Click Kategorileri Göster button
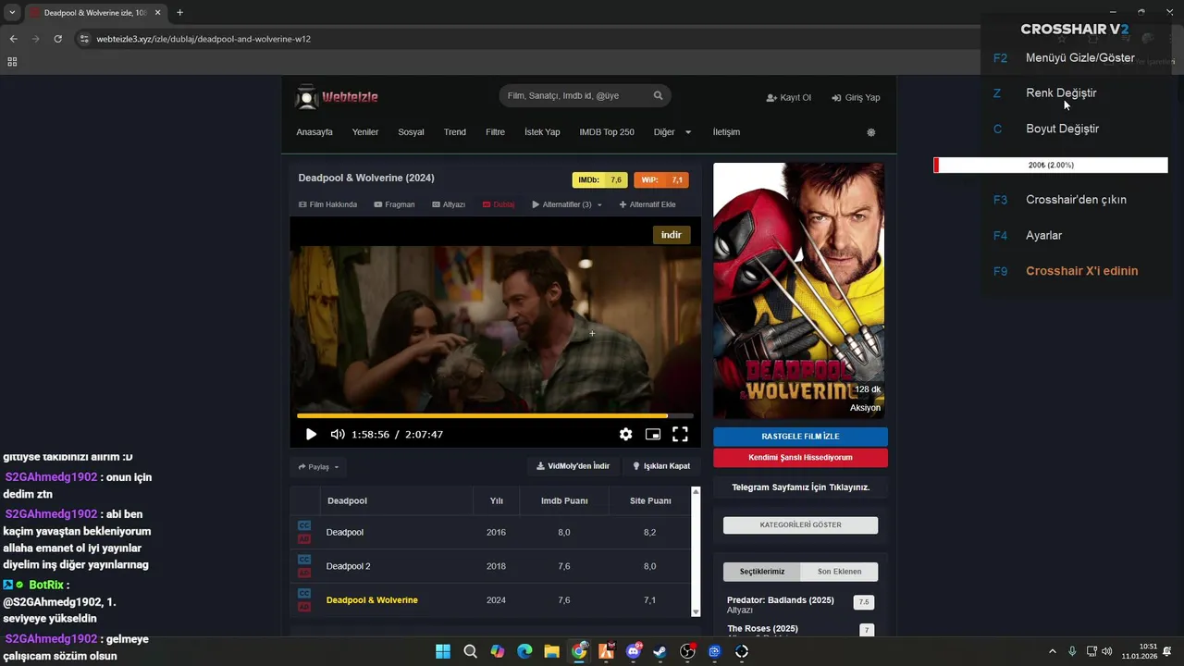 [800, 524]
